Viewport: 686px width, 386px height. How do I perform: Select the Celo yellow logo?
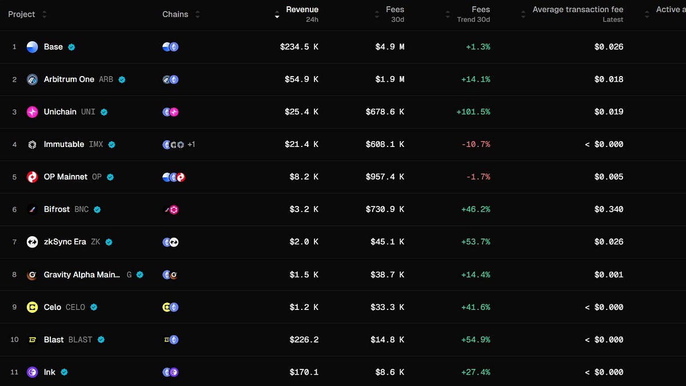32,307
